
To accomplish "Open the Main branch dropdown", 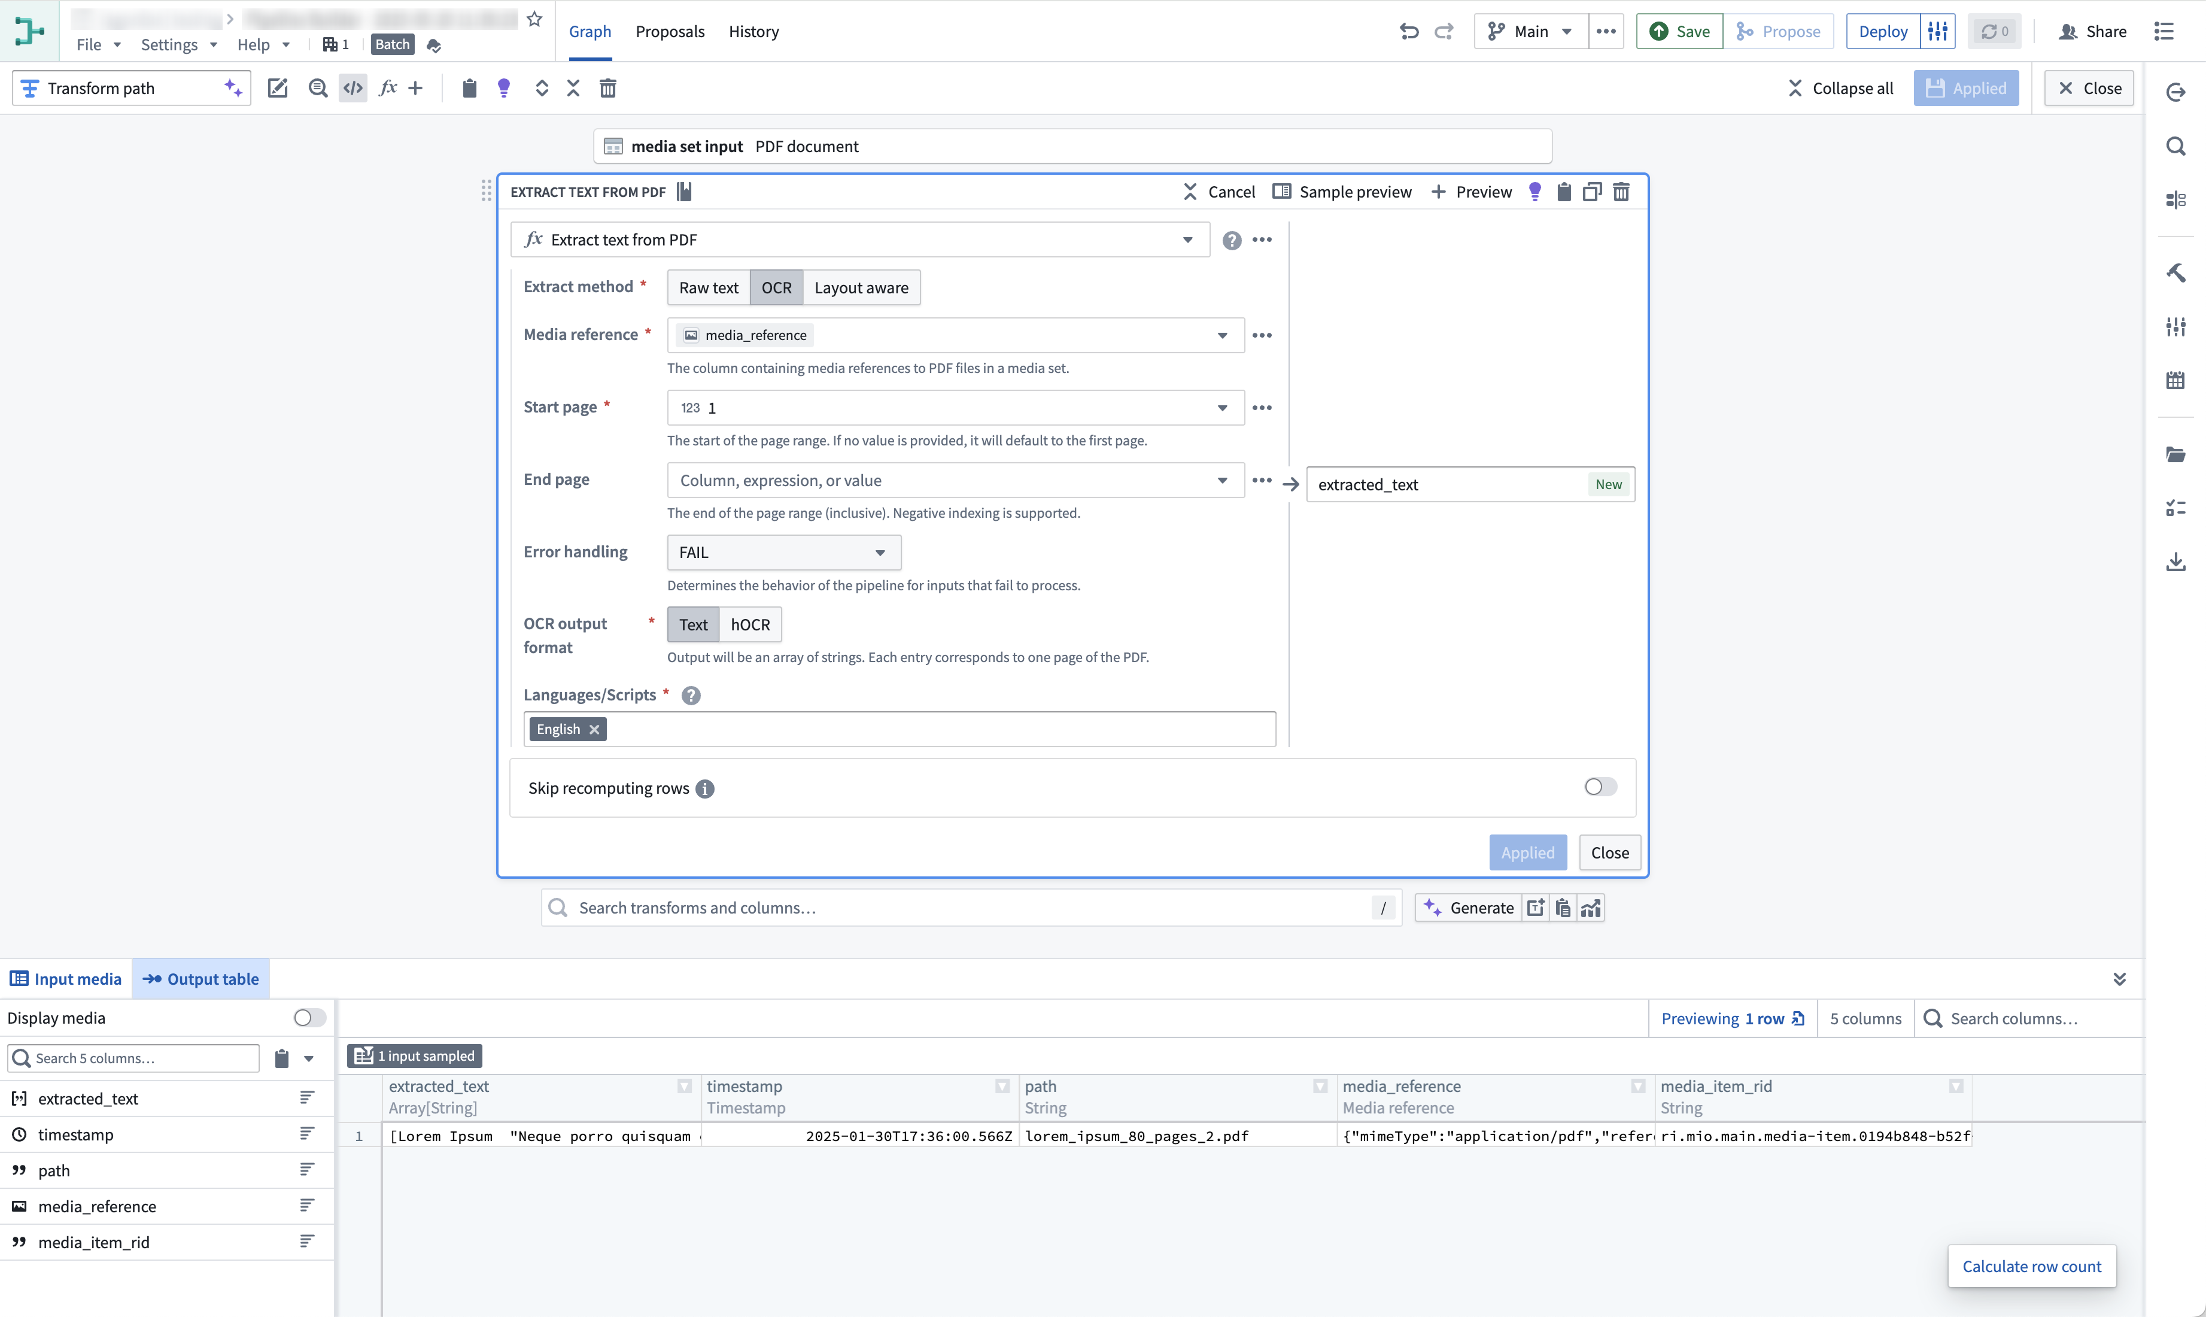I will point(1531,31).
